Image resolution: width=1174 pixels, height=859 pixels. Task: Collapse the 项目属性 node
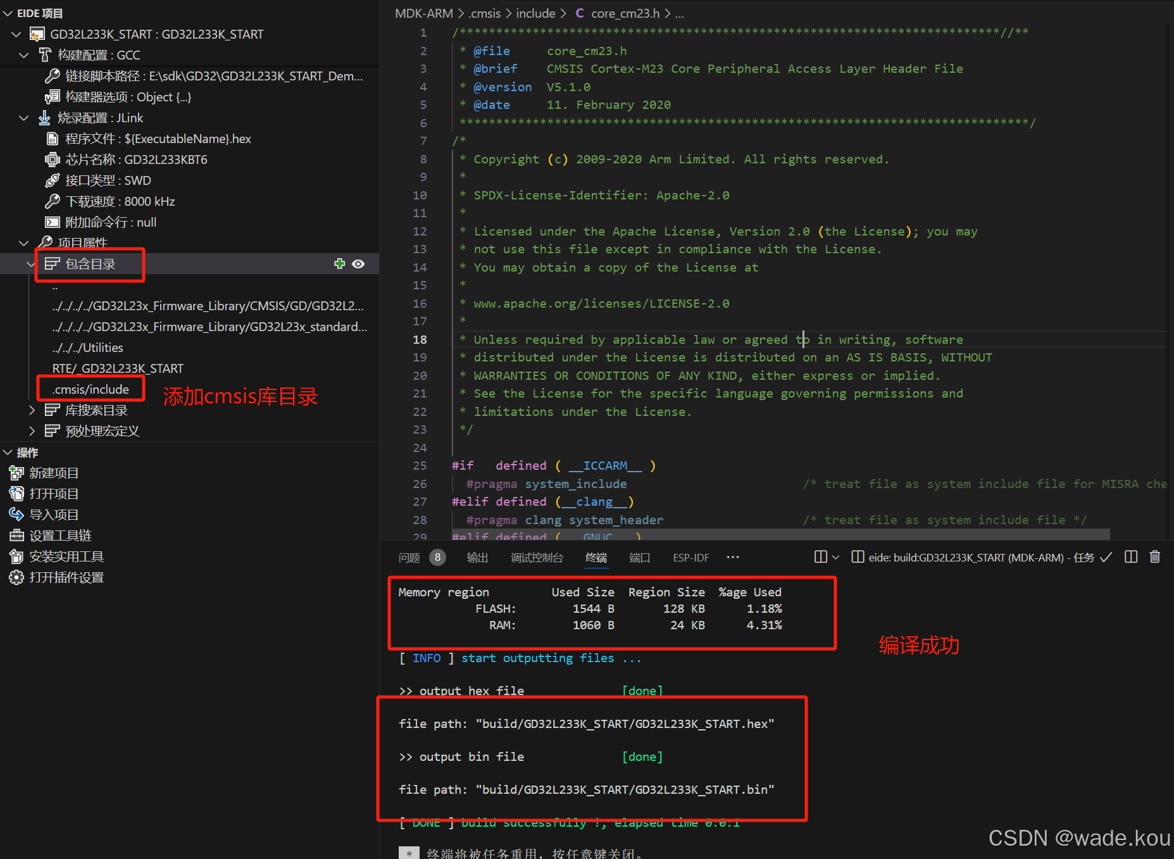pos(24,243)
